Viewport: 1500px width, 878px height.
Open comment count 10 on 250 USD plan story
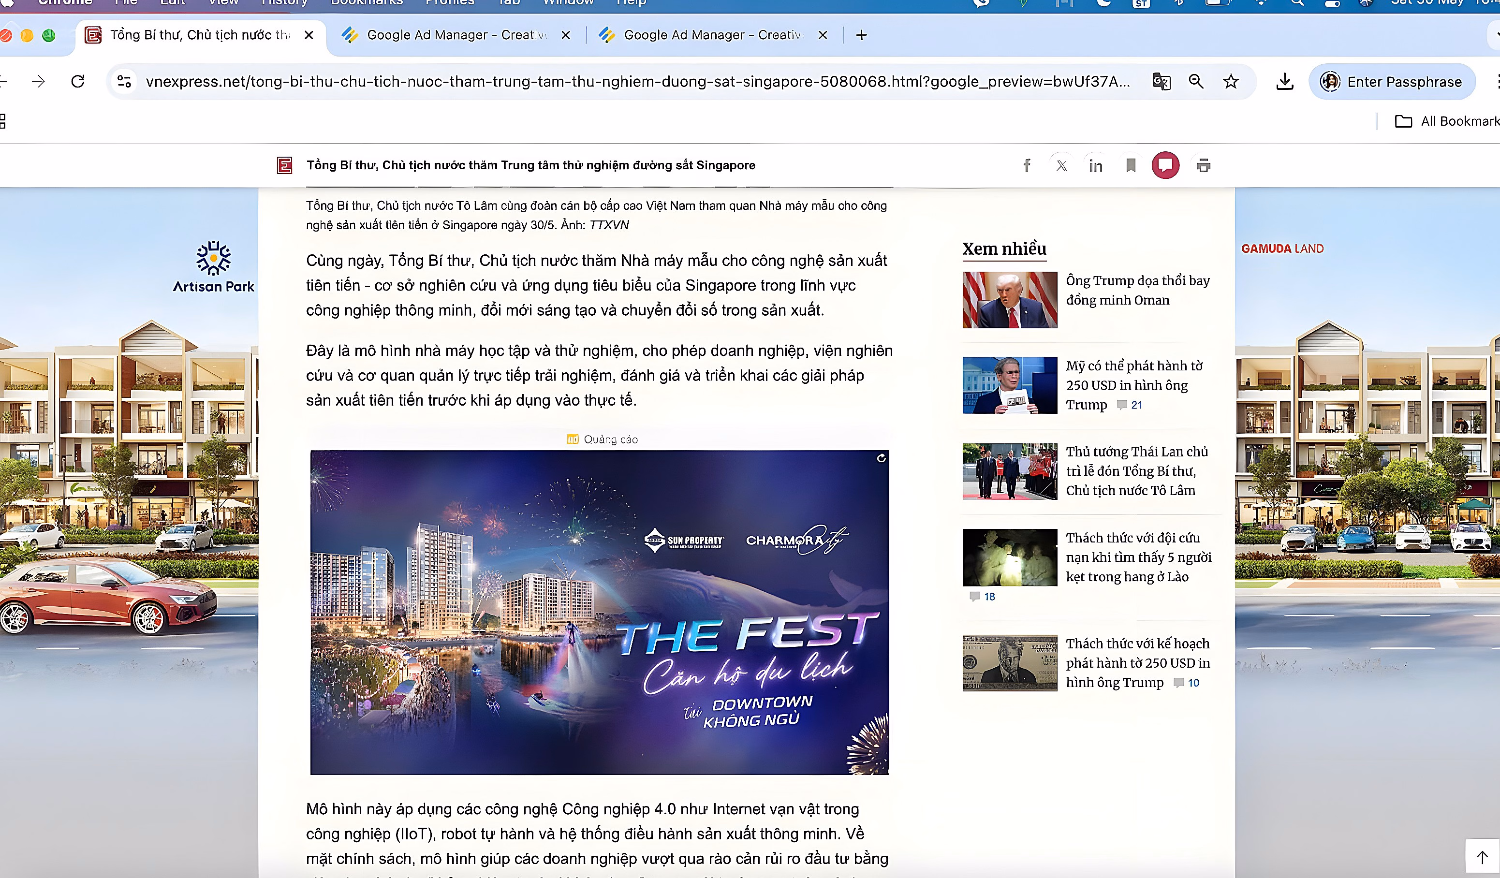coord(1186,683)
